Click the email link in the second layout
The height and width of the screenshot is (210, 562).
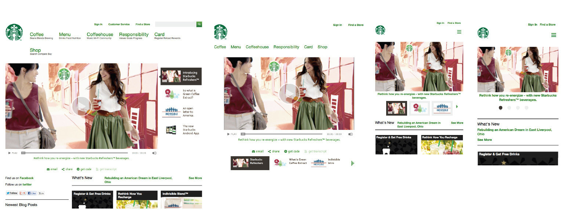tap(258, 151)
